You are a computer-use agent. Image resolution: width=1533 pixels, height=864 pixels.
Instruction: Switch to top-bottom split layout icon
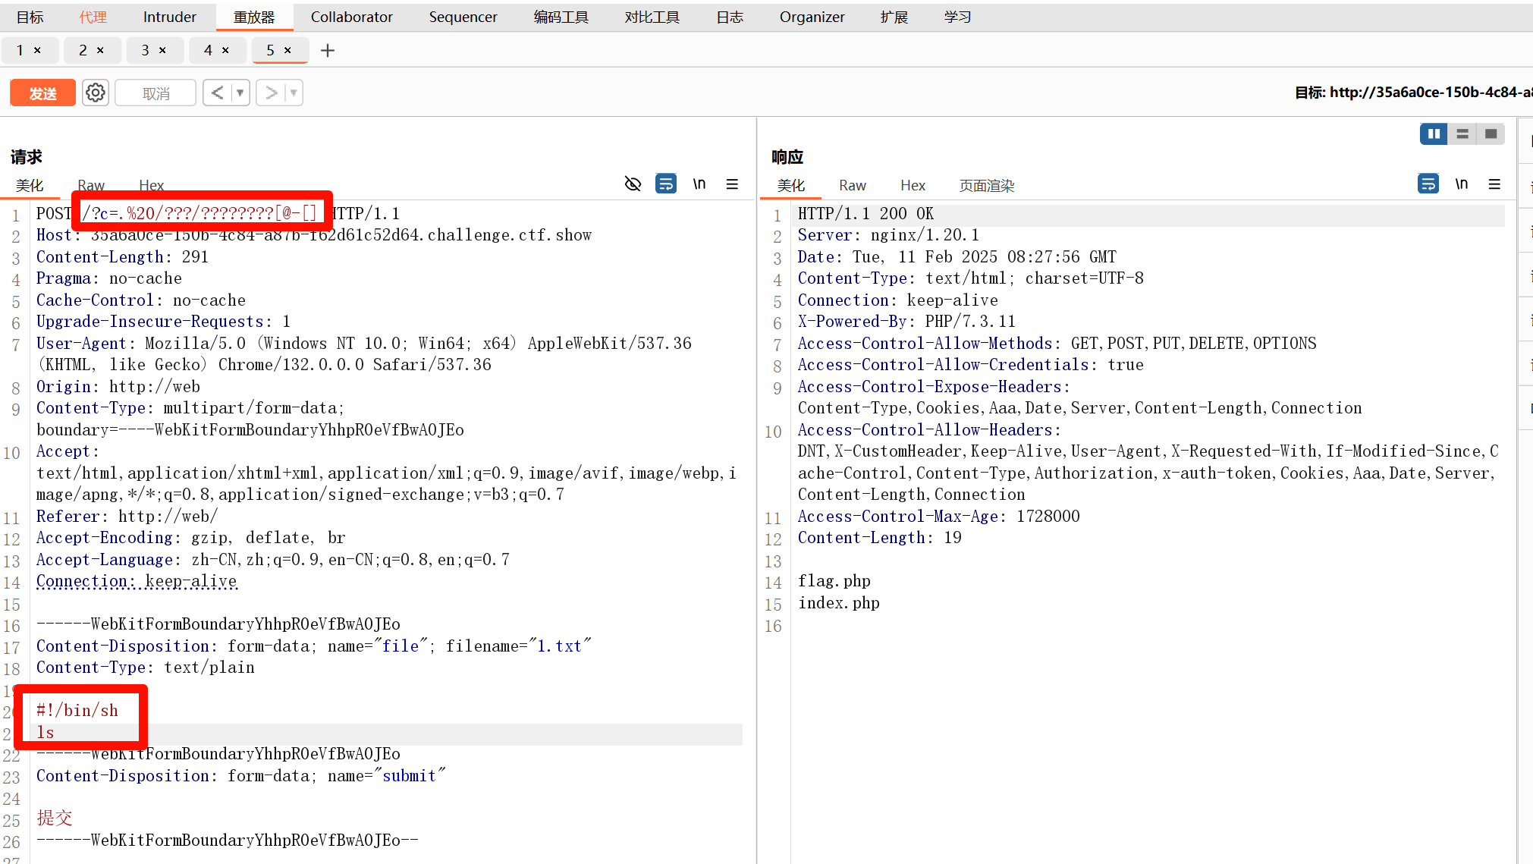pos(1462,134)
